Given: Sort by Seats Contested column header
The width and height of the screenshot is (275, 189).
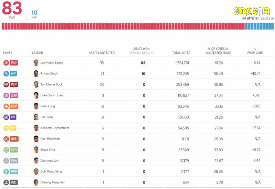Looking at the screenshot, I should point(102,53).
